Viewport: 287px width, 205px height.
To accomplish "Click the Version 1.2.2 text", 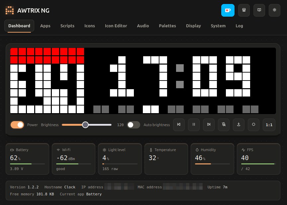I will point(24,187).
